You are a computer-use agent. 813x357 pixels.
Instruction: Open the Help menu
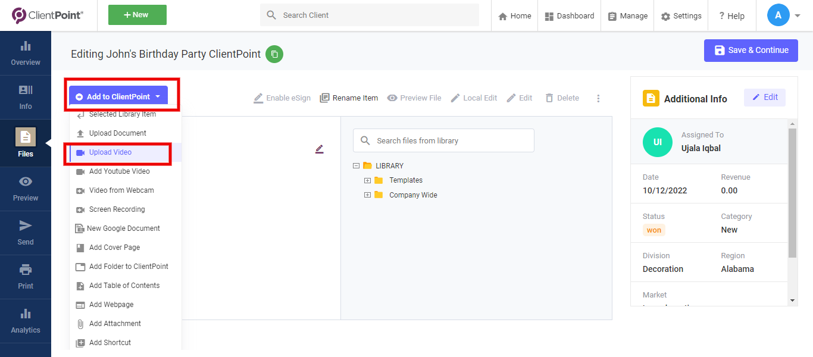pyautogui.click(x=731, y=16)
